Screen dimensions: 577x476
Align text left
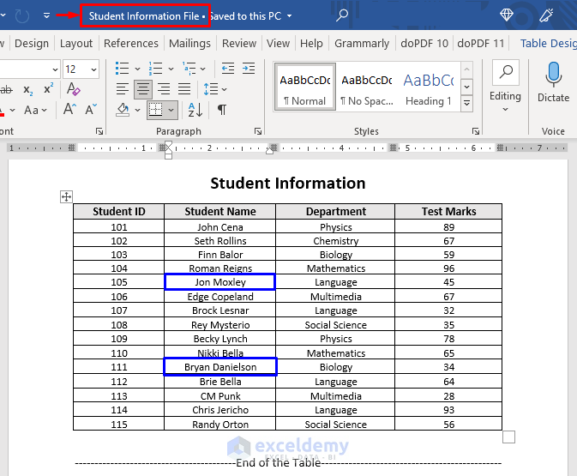[x=122, y=89]
